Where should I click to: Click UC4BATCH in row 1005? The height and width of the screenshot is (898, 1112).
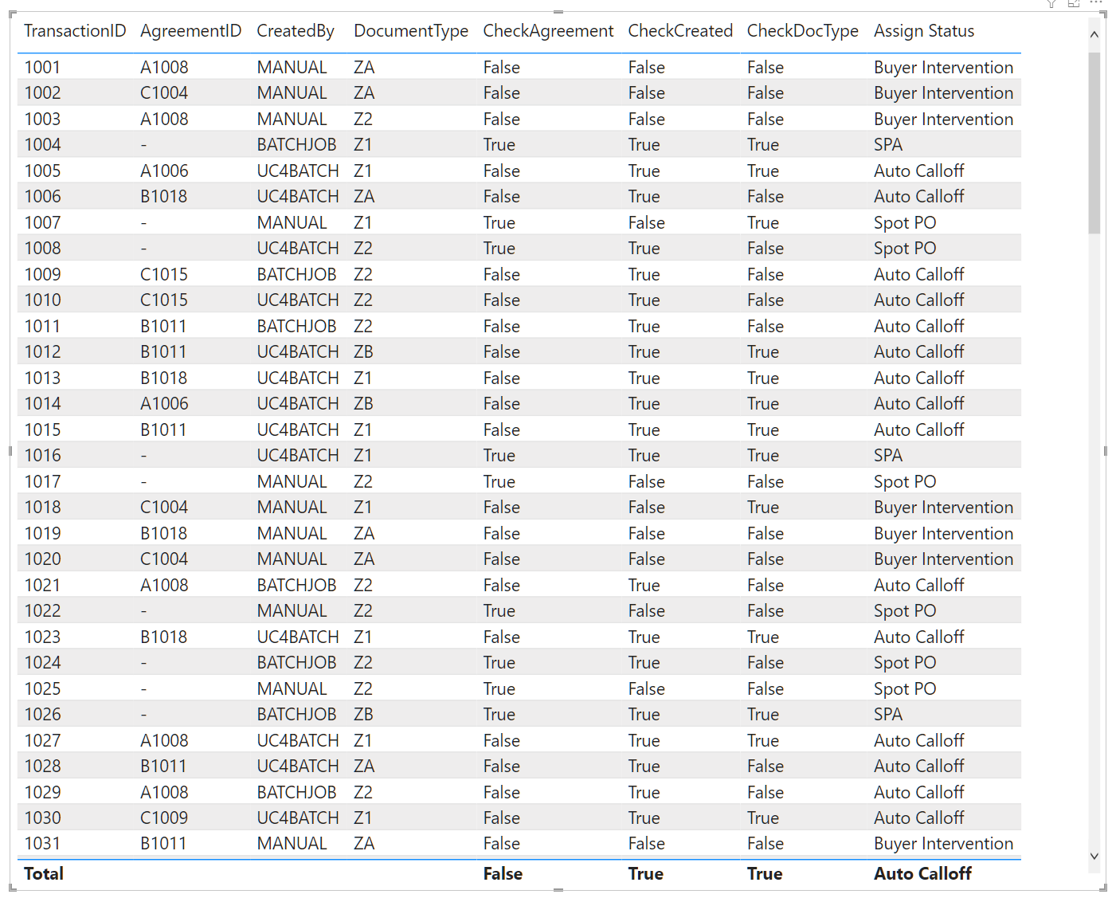[x=298, y=171]
